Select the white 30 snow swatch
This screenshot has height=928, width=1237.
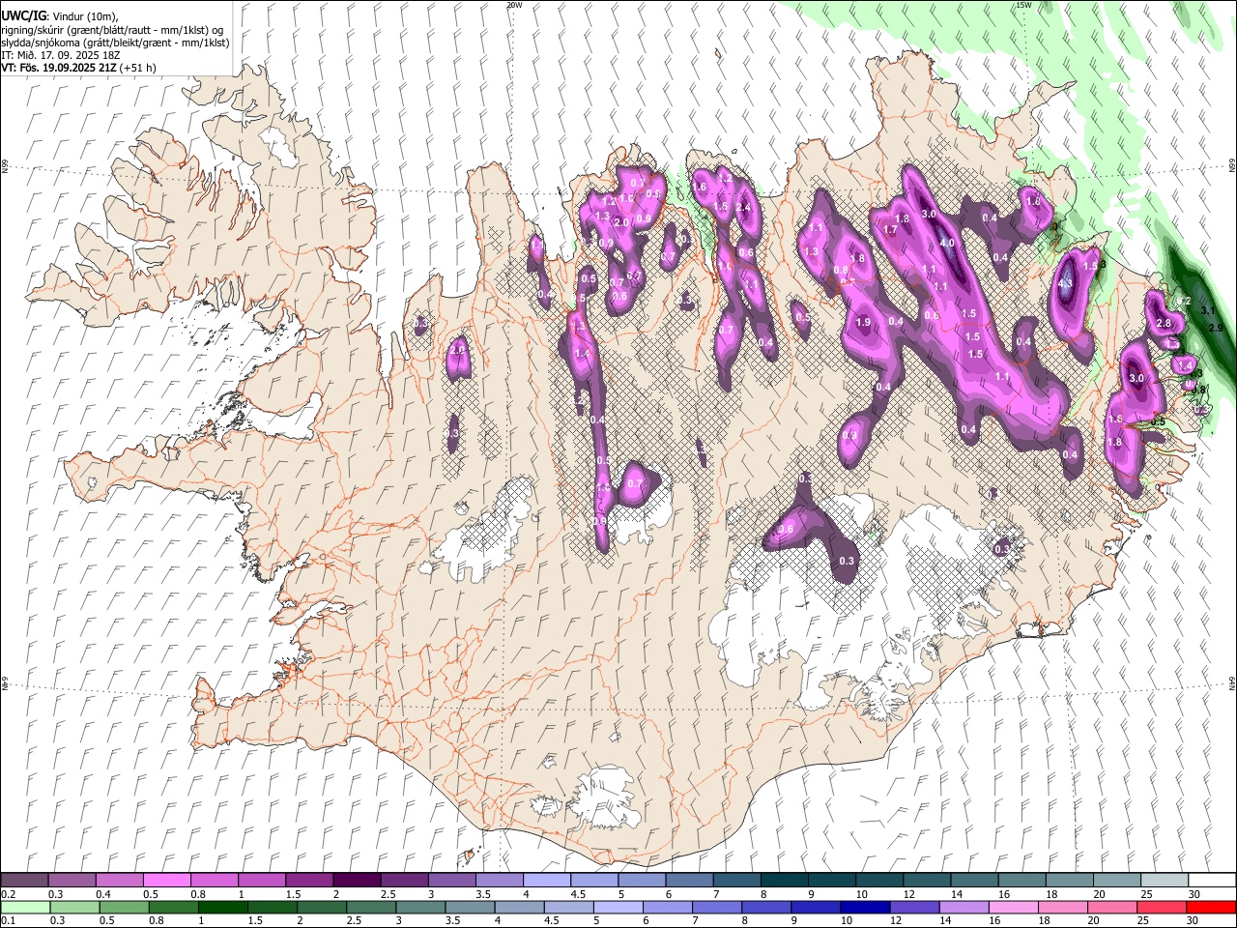tap(1212, 880)
